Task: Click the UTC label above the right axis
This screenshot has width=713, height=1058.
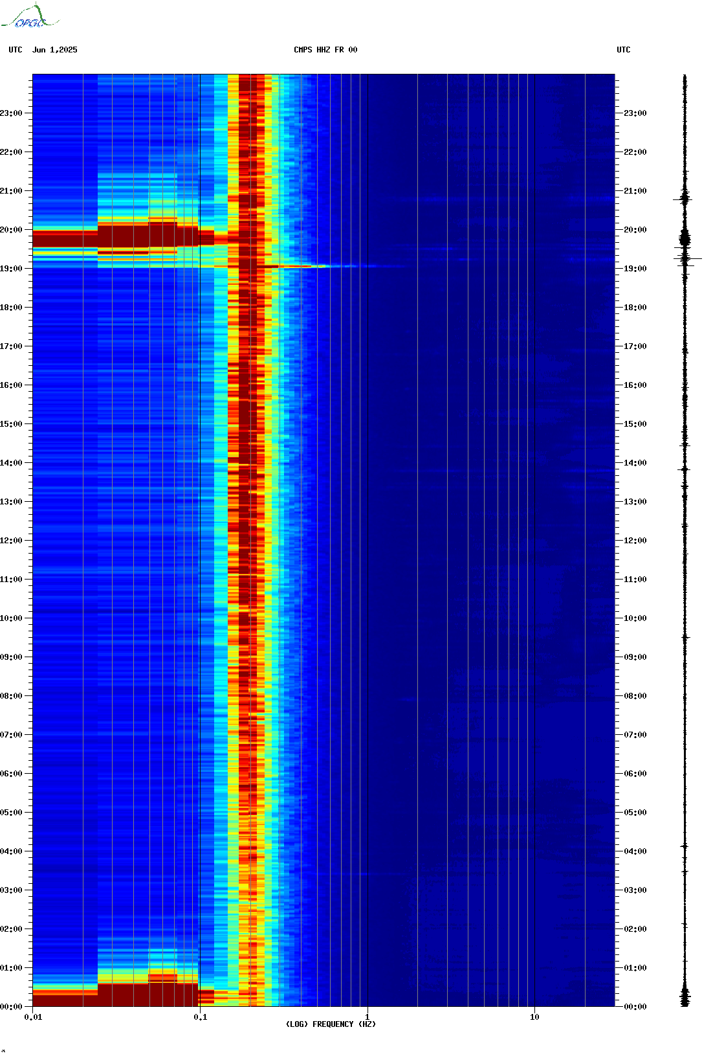Action: pyautogui.click(x=624, y=50)
